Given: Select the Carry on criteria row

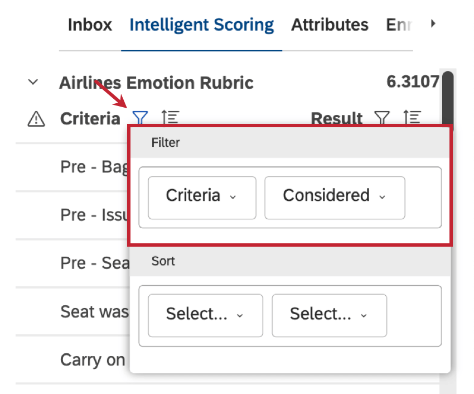Looking at the screenshot, I should pos(93,360).
